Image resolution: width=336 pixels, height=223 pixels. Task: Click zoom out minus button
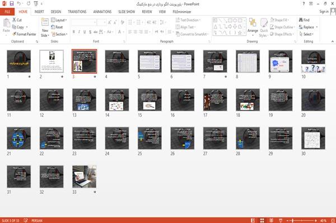pos(288,220)
